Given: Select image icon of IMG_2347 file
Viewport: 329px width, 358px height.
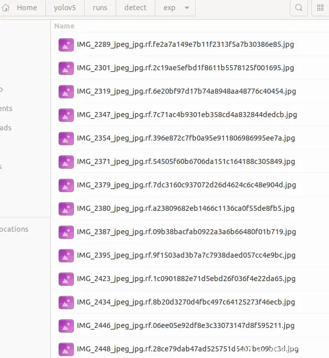Looking at the screenshot, I should coord(66,115).
